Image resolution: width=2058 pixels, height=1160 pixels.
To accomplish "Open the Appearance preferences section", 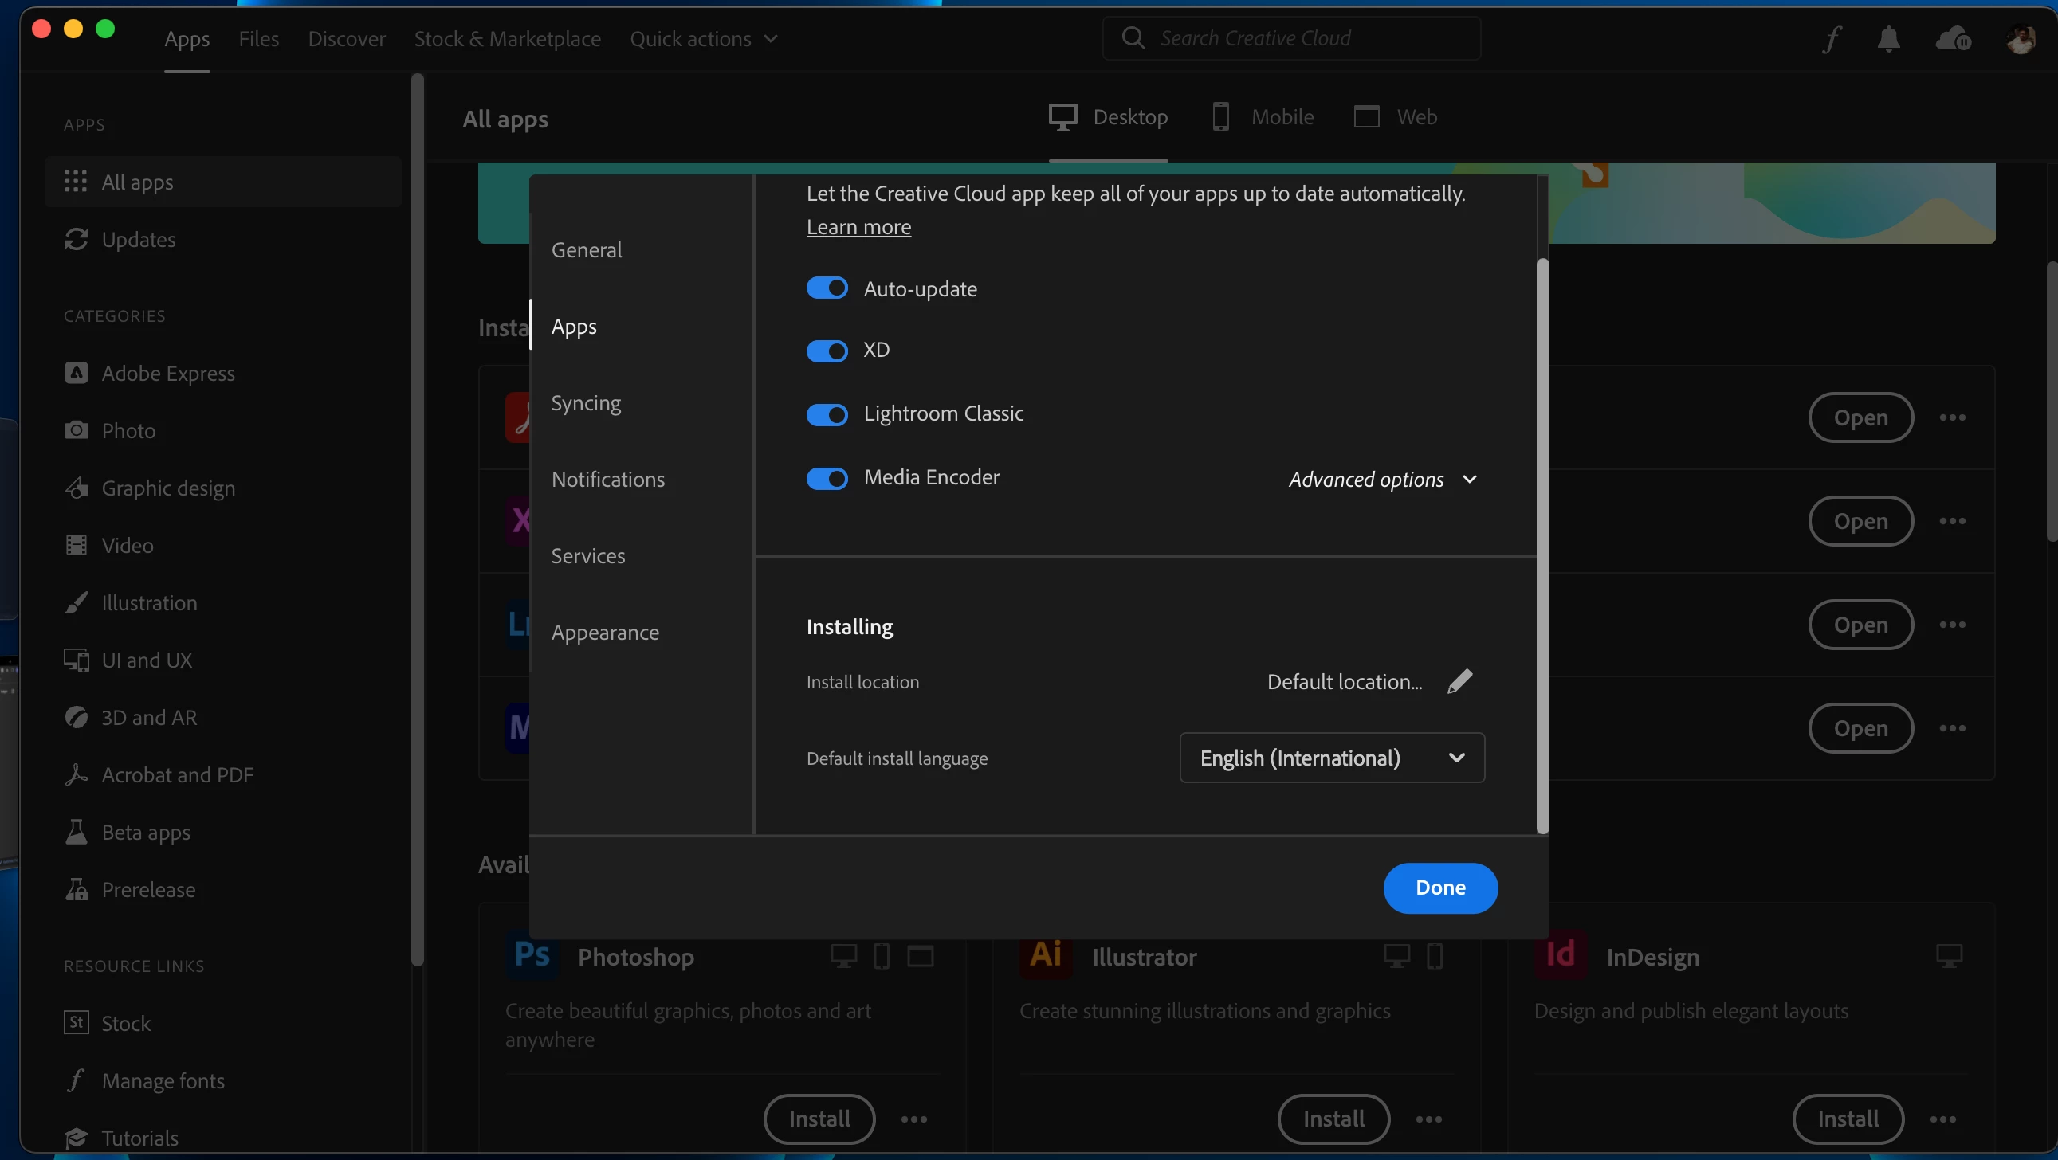I will [605, 633].
